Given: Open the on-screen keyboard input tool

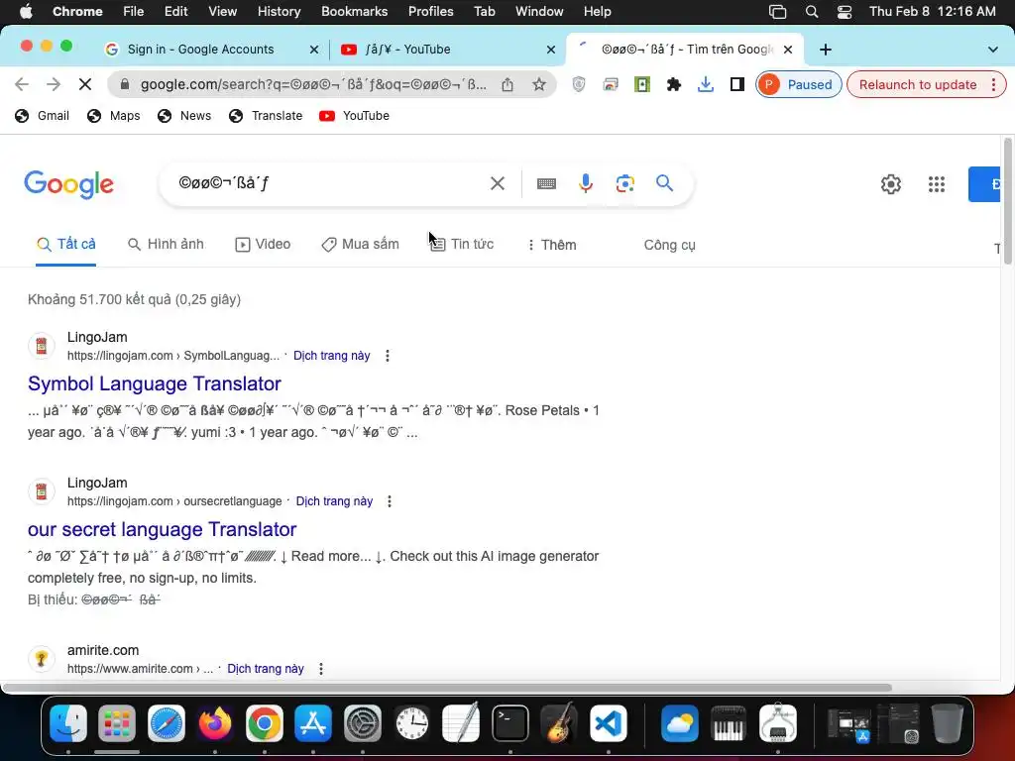Looking at the screenshot, I should click(546, 183).
